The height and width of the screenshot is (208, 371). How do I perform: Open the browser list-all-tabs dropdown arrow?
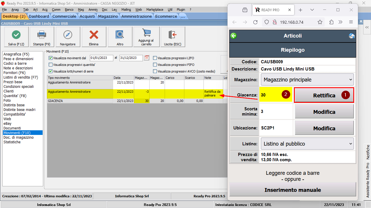click(x=312, y=10)
